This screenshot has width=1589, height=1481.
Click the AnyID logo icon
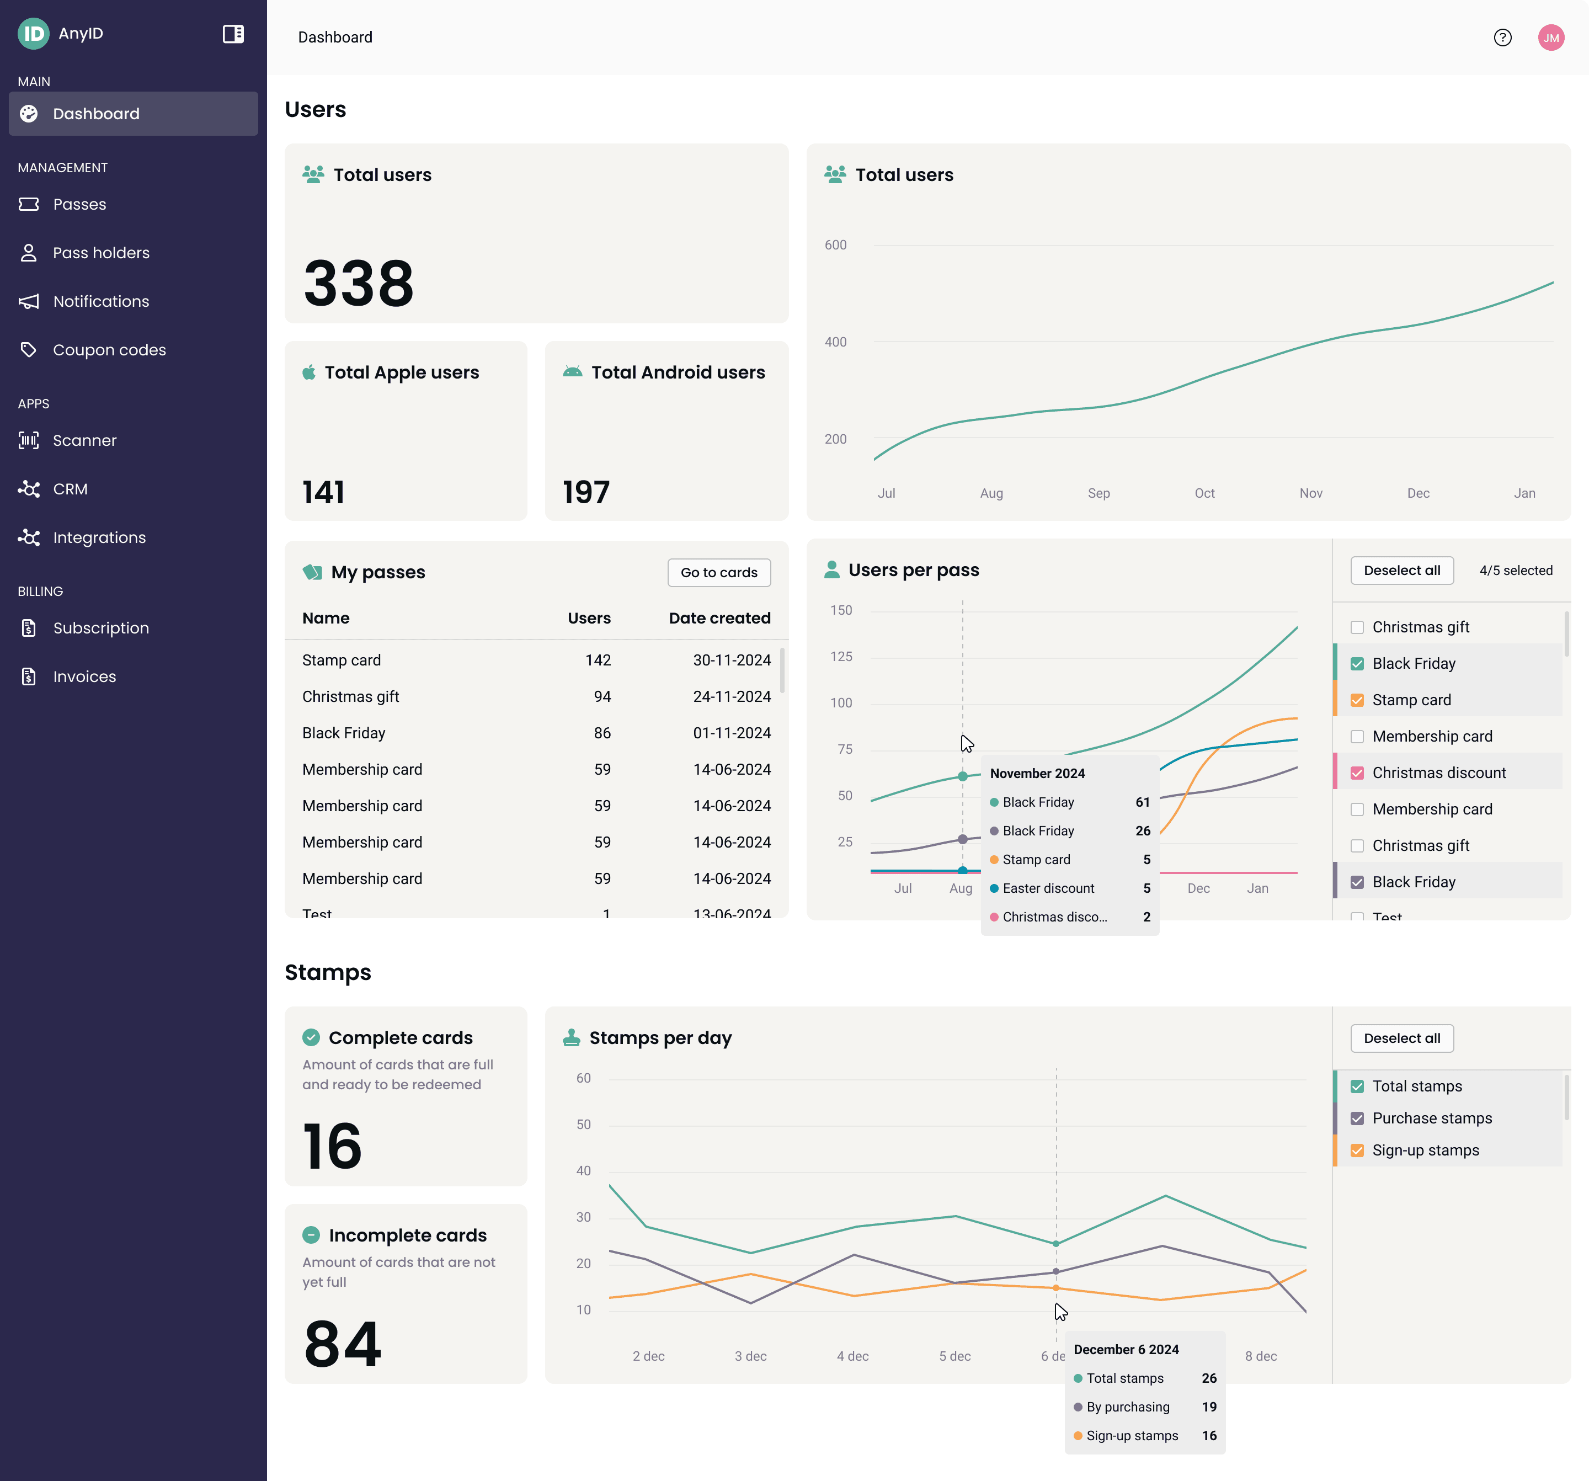tap(33, 34)
